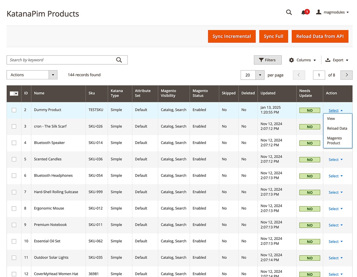Select the Bluetooth Speaker row checkbox
This screenshot has height=277, width=357.
point(14,143)
